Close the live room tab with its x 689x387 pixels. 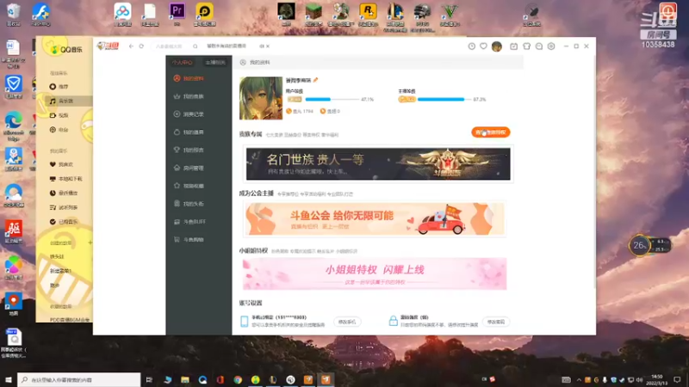click(x=268, y=46)
